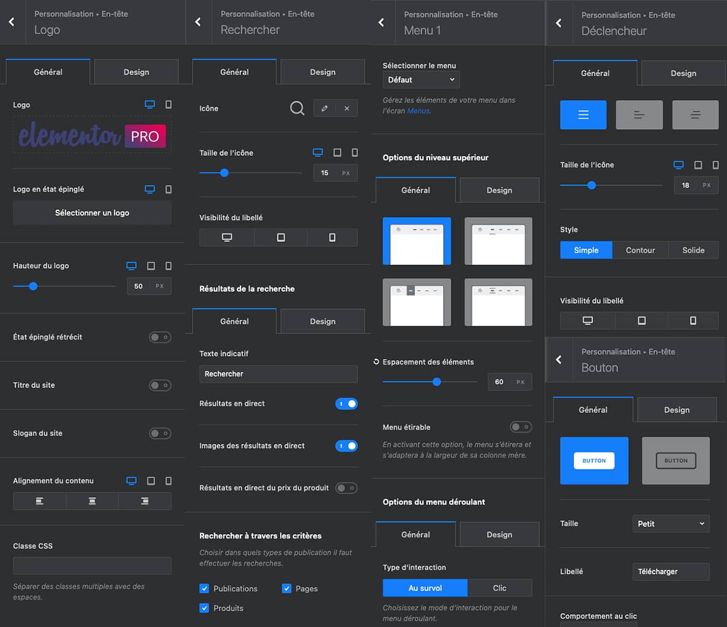727x627 pixels.
Task: Open Design tab in Bouton panel
Action: pyautogui.click(x=677, y=410)
